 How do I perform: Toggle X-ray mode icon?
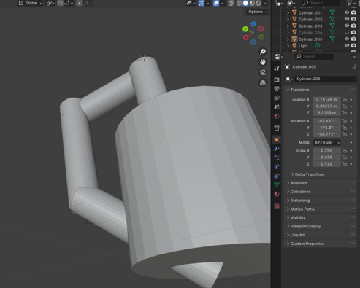pyautogui.click(x=231, y=3)
